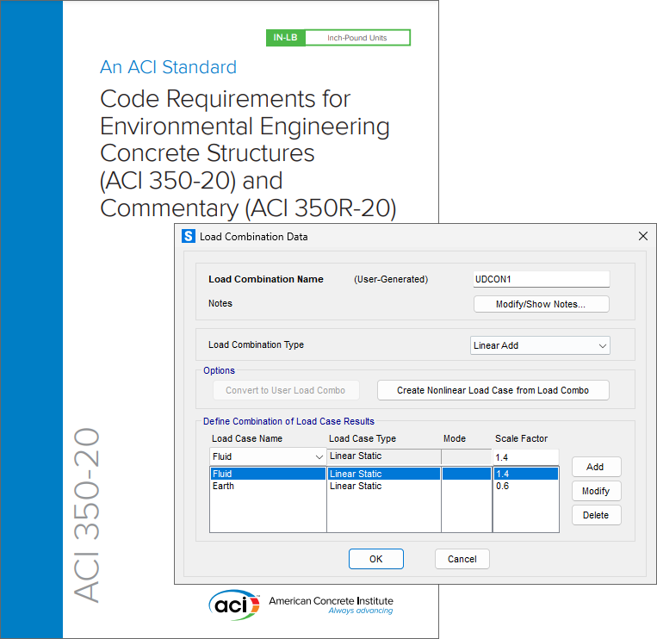This screenshot has width=657, height=639.
Task: Cancel the load combination dialog
Action: tap(462, 559)
